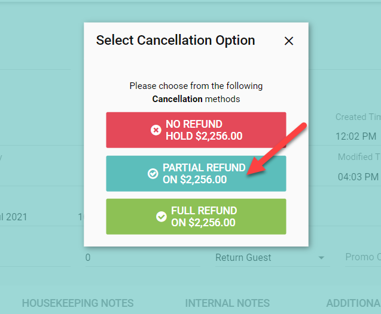Viewport: 381px width, 314px height.
Task: Go to the ADDITIONAL tab
Action: tap(353, 303)
